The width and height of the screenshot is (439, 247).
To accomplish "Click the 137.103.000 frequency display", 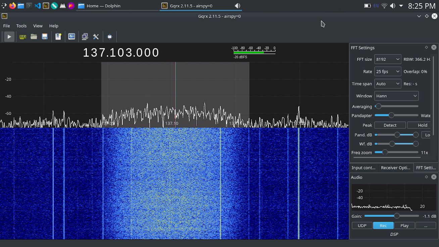I will pos(121,53).
